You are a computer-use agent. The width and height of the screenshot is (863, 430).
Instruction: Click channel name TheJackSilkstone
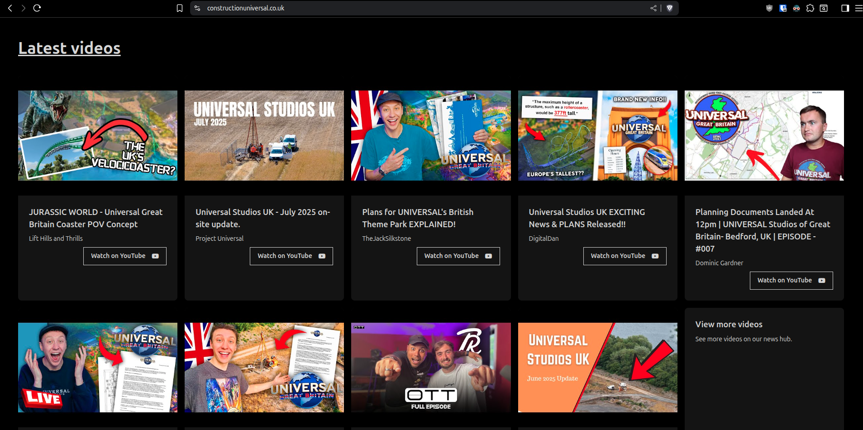coord(386,239)
